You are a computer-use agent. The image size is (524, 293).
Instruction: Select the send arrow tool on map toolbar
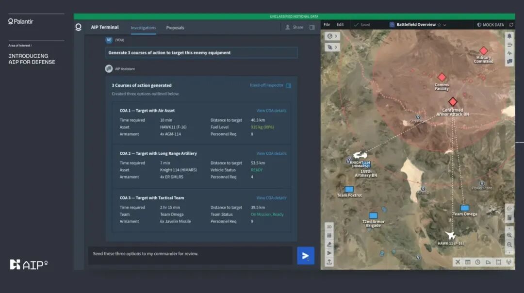point(329,253)
